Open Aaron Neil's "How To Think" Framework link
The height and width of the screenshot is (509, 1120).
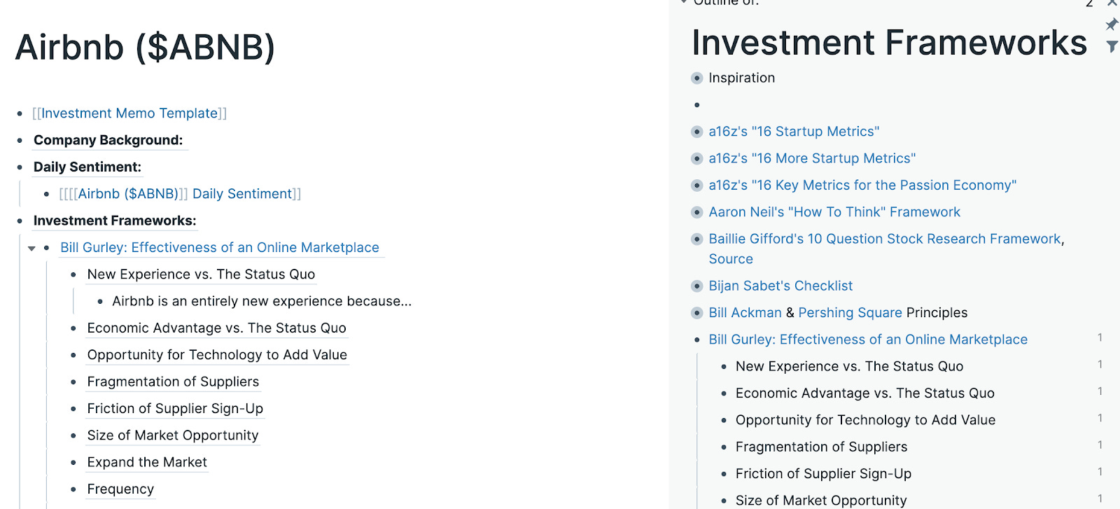[x=834, y=212]
